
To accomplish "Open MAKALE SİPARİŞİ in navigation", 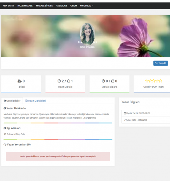I will coord(45,6).
